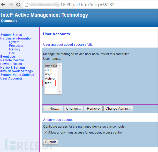The image size is (158, 152).
Task: View the Event Log
Action: [8, 57]
